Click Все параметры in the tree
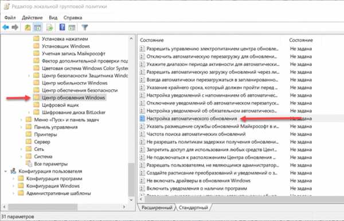344x221 pixels. point(50,164)
